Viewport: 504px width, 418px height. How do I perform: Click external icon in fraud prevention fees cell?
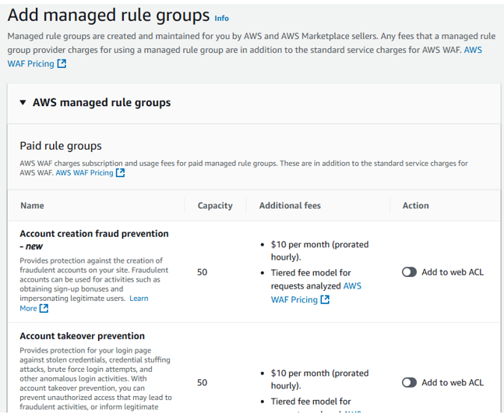[x=325, y=299]
